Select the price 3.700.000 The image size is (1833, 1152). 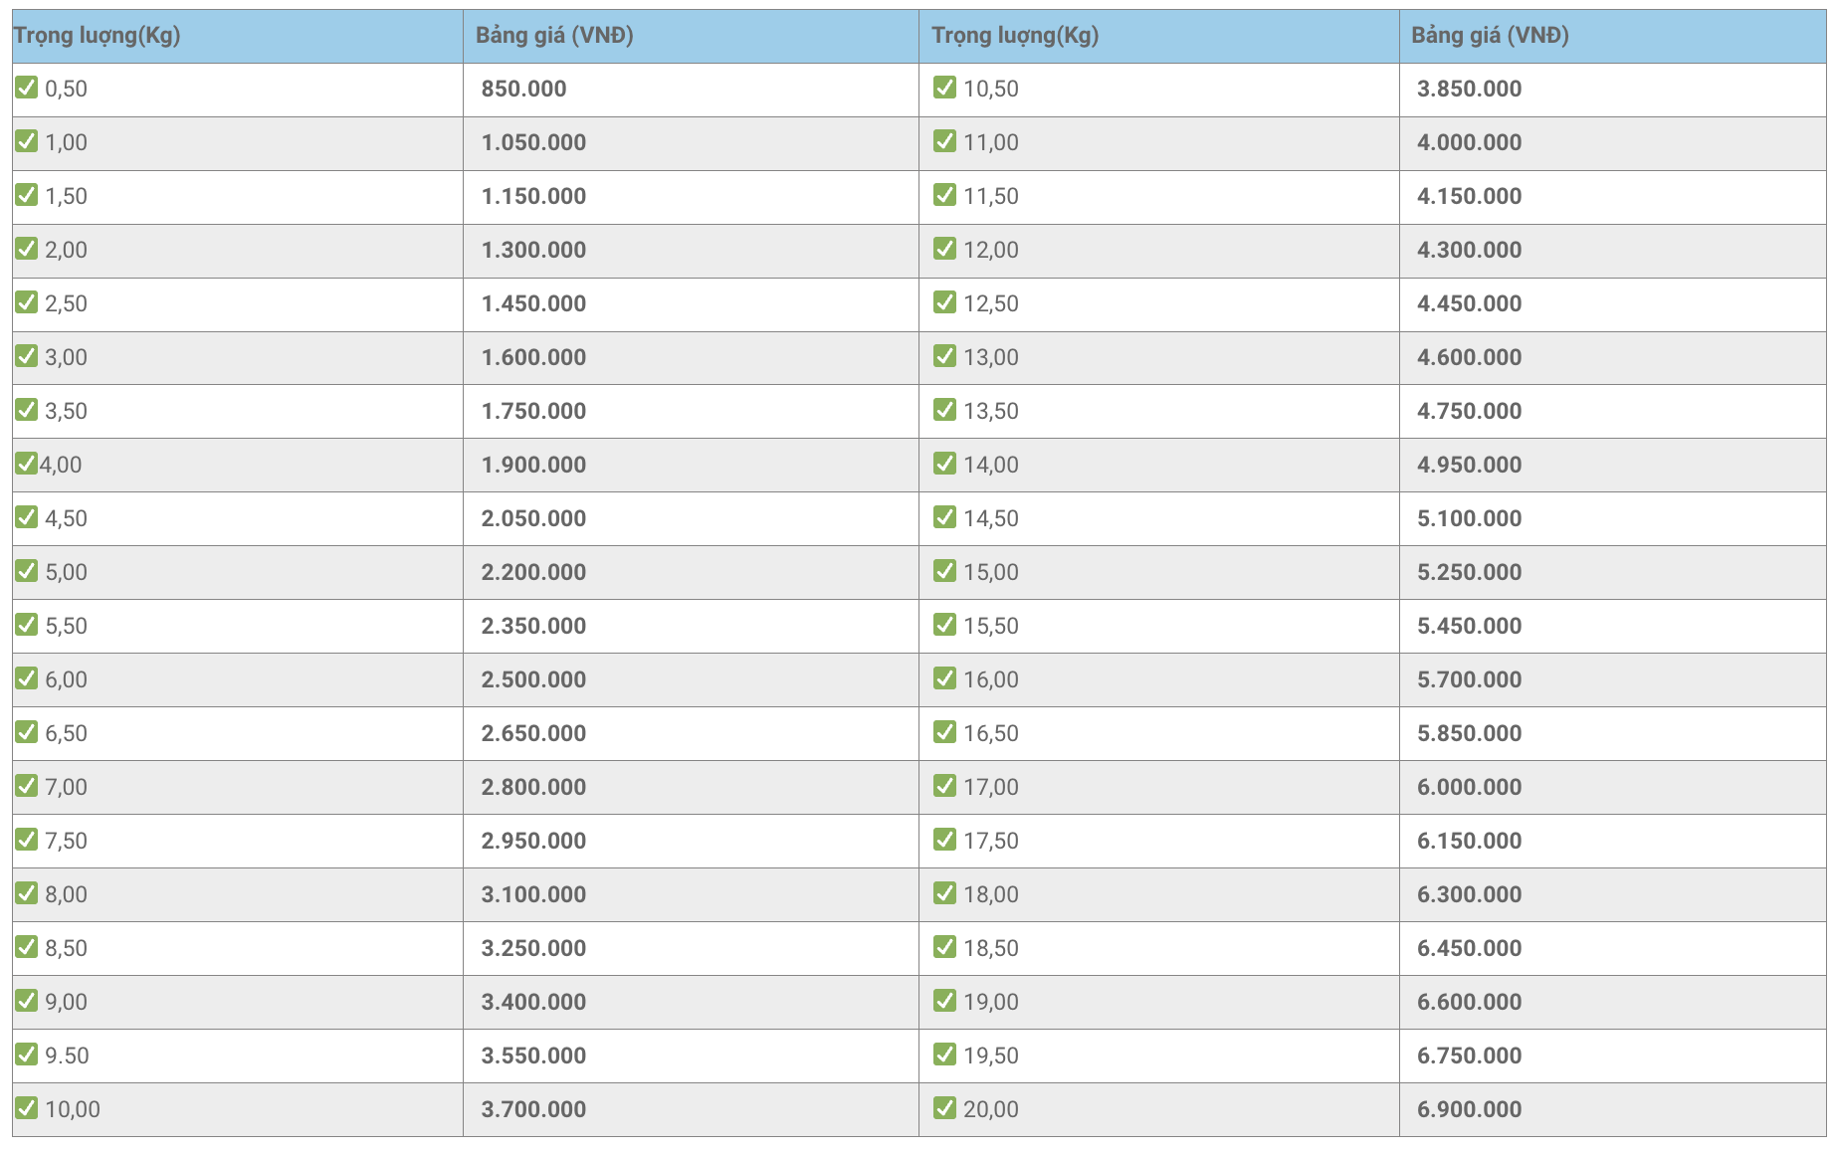click(x=533, y=1109)
